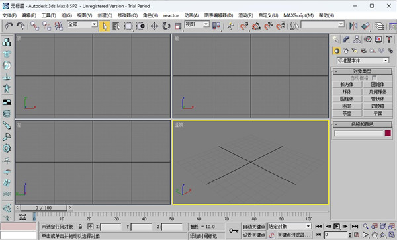Click the time slider showing 0 / 100
The width and height of the screenshot is (397, 240).
pos(44,208)
